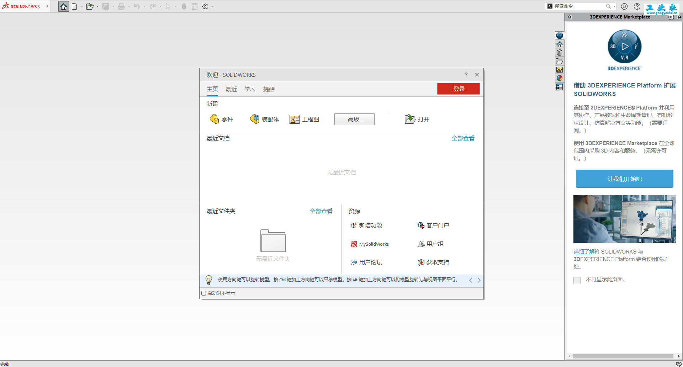Click the Redo arrow icon in toolbar
Screen dimensions: 683x367
(153, 6)
